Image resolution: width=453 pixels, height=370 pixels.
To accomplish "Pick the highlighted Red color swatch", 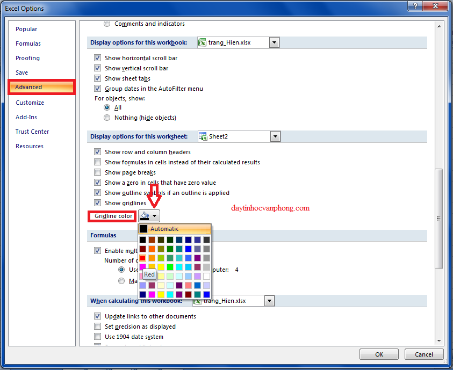I will pos(143,258).
